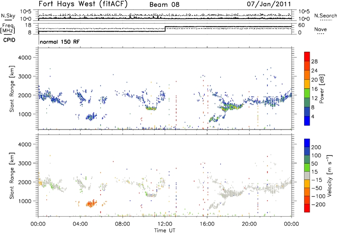This screenshot has height=233, width=337.
Task: Click the frequency step-up at 12:00 UT
Action: point(165,29)
